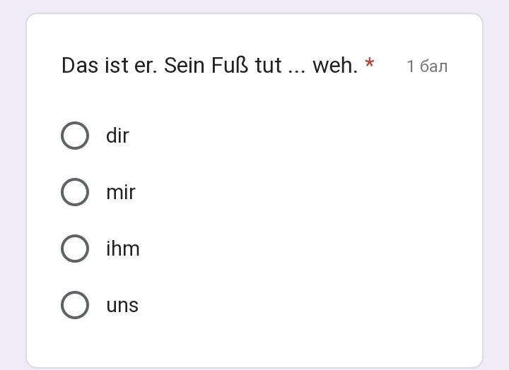Click the word "ist" in the question

click(x=116, y=66)
